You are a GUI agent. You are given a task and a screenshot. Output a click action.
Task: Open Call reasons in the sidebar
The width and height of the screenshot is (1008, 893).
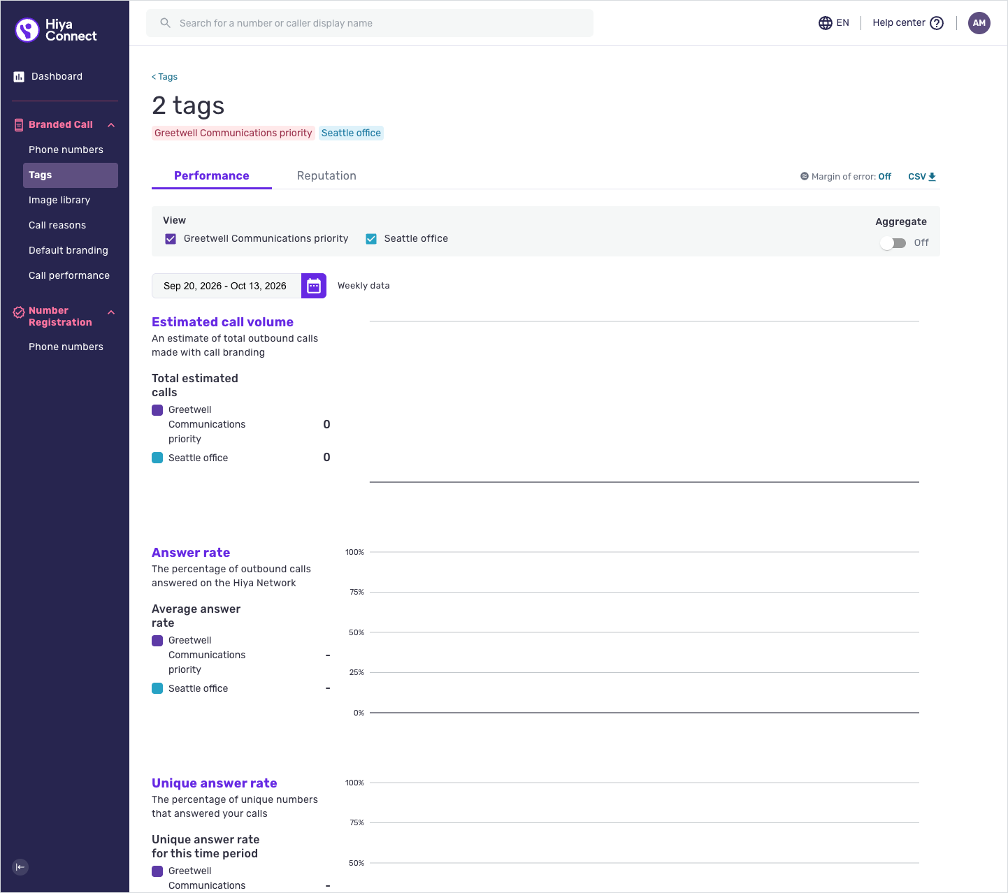tap(57, 226)
